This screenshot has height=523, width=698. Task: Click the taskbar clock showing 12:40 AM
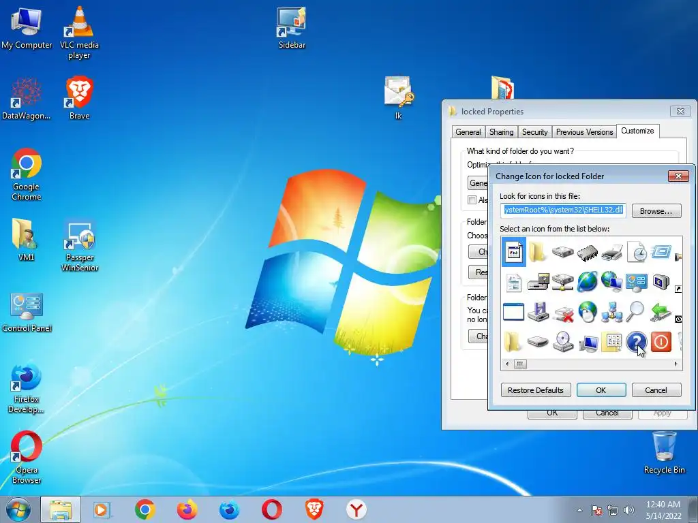[x=663, y=510]
